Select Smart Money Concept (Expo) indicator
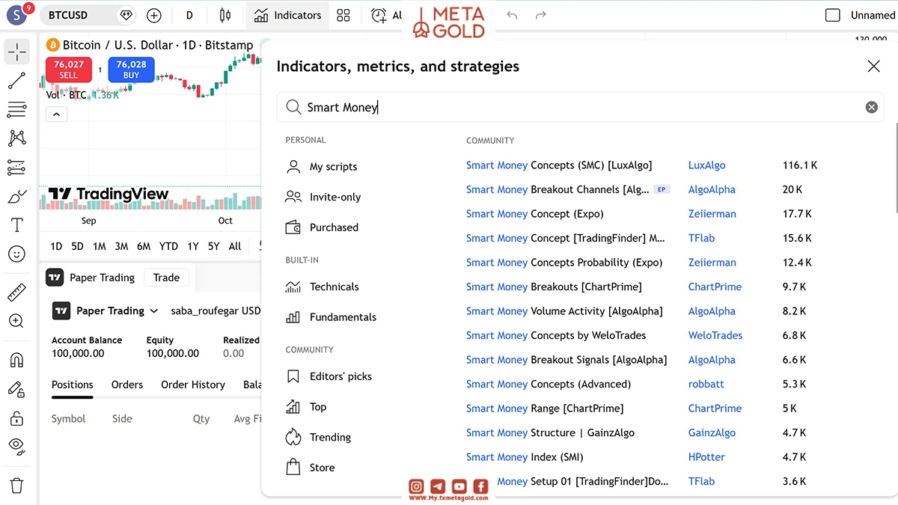898x505 pixels. pos(535,214)
